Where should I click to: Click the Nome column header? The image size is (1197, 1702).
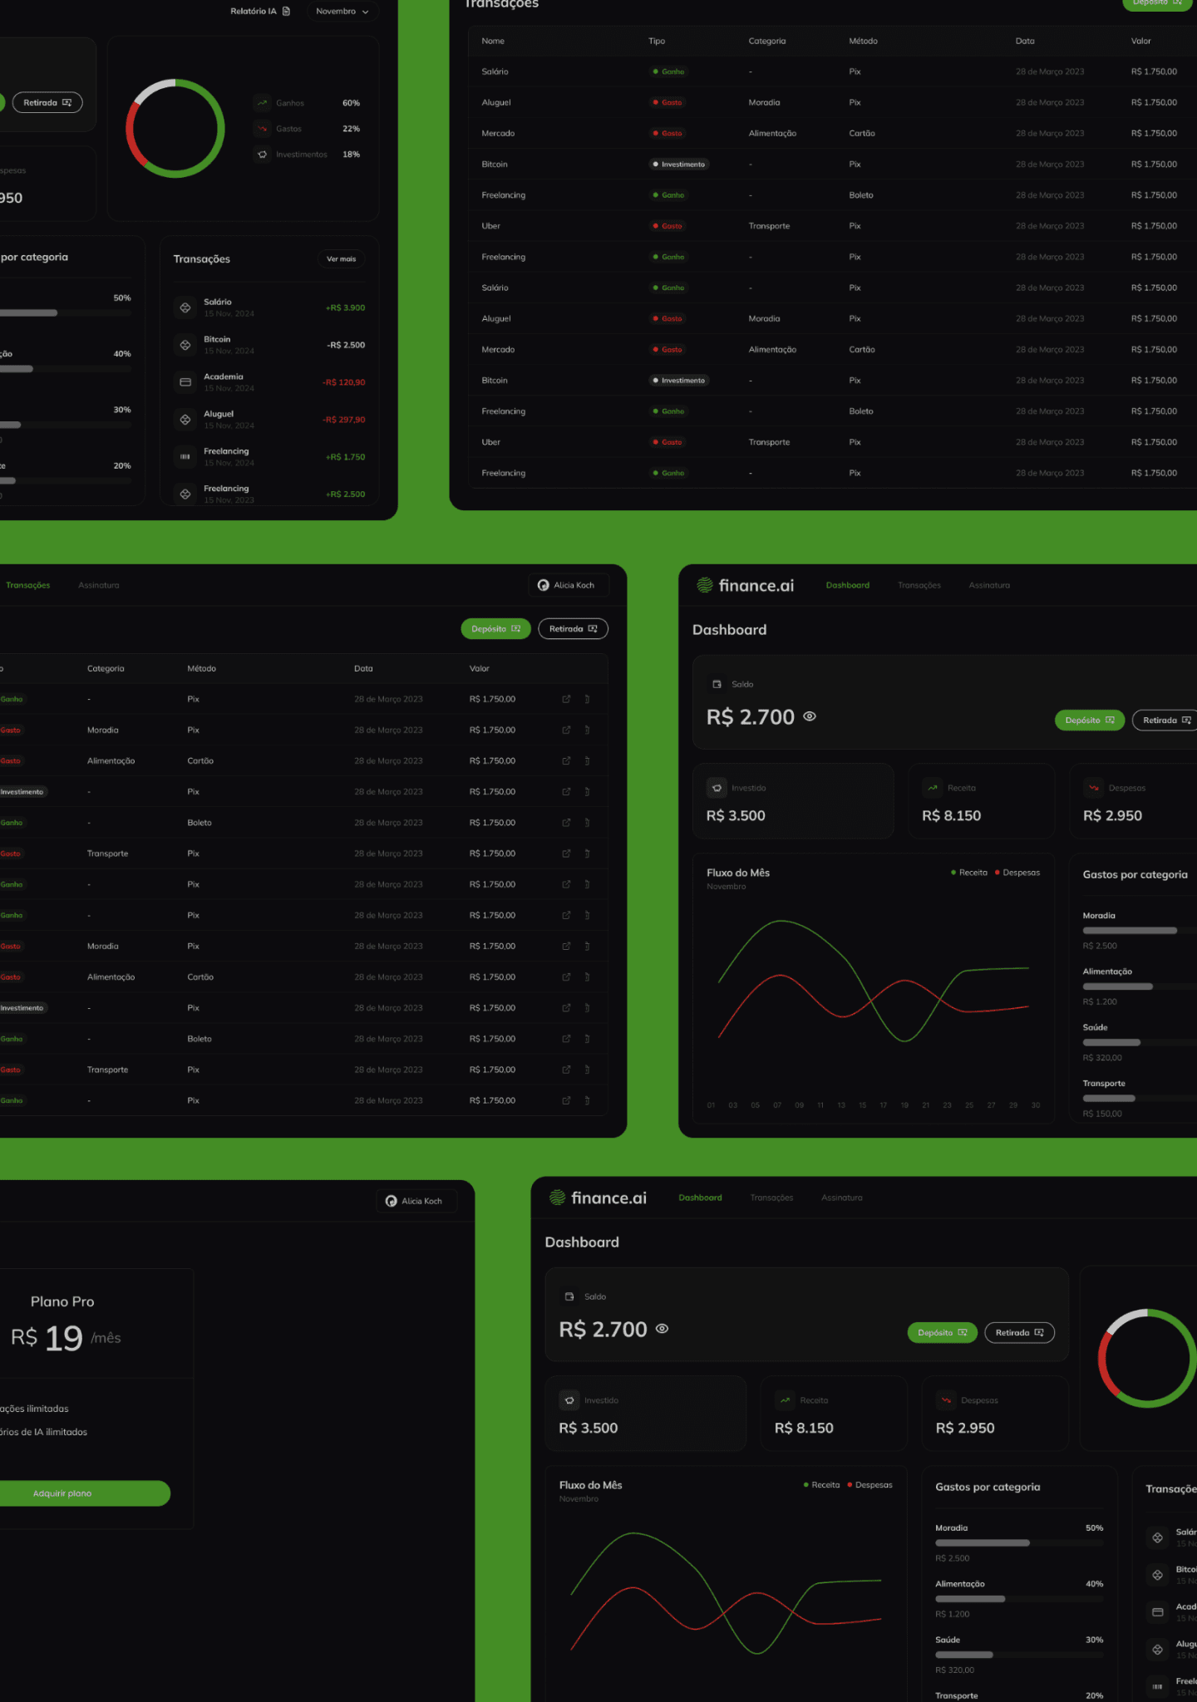(493, 41)
